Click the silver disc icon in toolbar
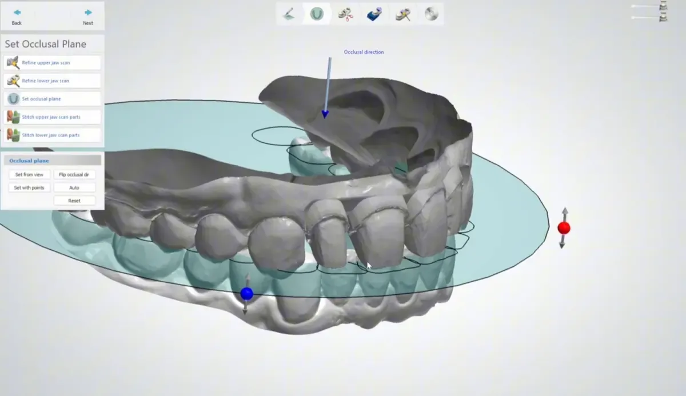The height and width of the screenshot is (396, 686). pyautogui.click(x=432, y=14)
